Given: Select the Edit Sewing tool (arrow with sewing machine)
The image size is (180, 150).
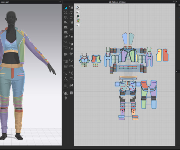Looking at the screenshot, I should click(71, 7).
